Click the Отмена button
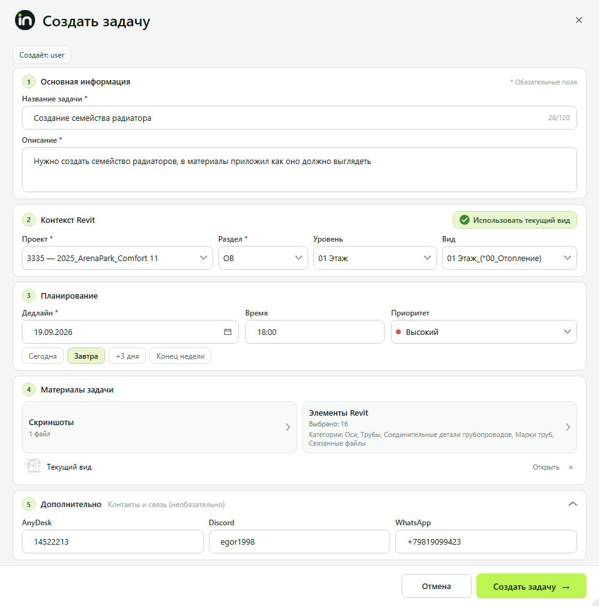This screenshot has height=606, width=599. (436, 587)
